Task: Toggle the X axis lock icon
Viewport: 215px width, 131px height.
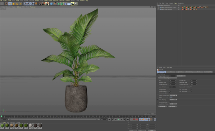Action: 25,4
